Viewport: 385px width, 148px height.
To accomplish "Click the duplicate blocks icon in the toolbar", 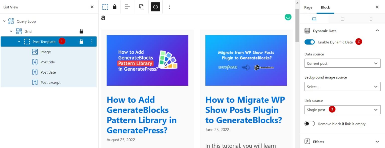I will point(142,7).
